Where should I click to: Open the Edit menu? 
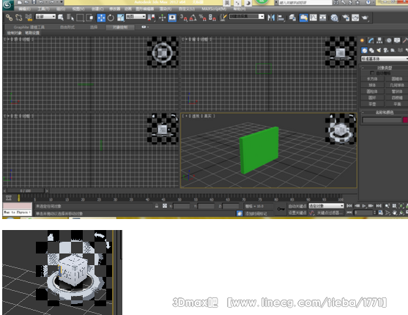click(24, 9)
